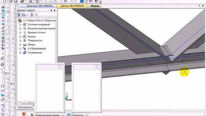Select the Сборка root tree node
Image resolution: width=206 pixels, height=116 pixels.
click(39, 20)
